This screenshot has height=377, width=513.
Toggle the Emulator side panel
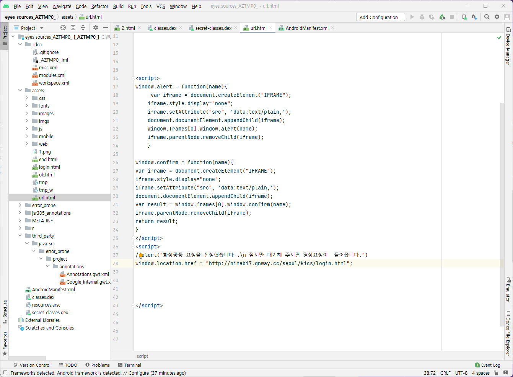(508, 290)
